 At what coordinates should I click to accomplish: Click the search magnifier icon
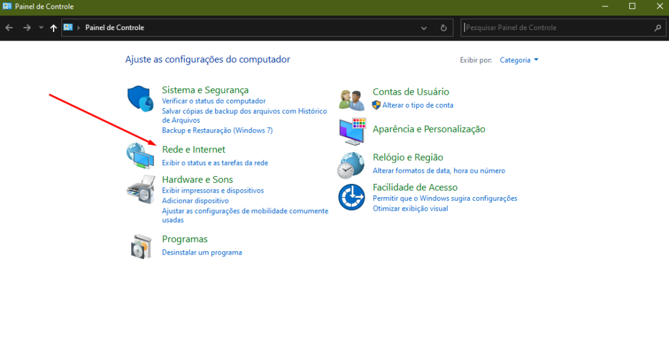click(657, 27)
